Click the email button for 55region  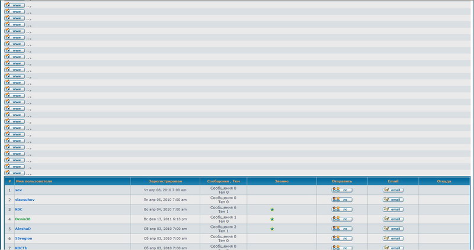[x=393, y=238]
